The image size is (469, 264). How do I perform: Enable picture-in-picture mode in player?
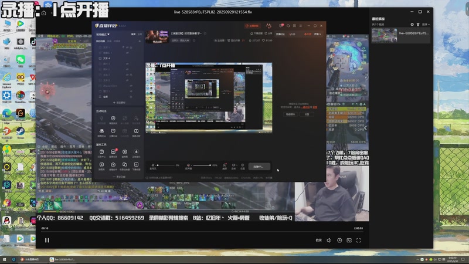[x=349, y=240]
